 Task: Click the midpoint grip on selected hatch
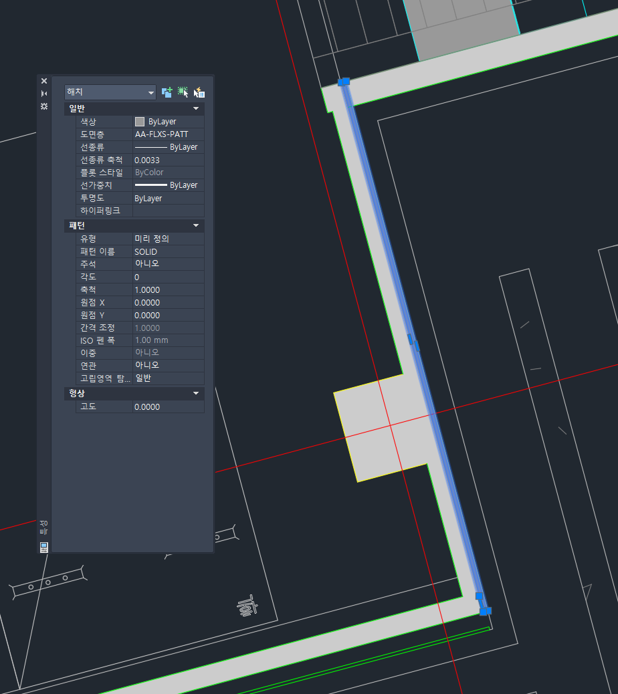tap(413, 343)
